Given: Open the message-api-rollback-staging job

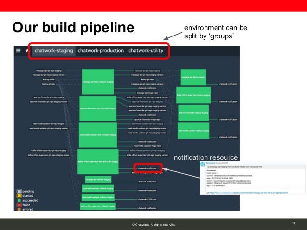Looking at the screenshot, I should point(98,180).
